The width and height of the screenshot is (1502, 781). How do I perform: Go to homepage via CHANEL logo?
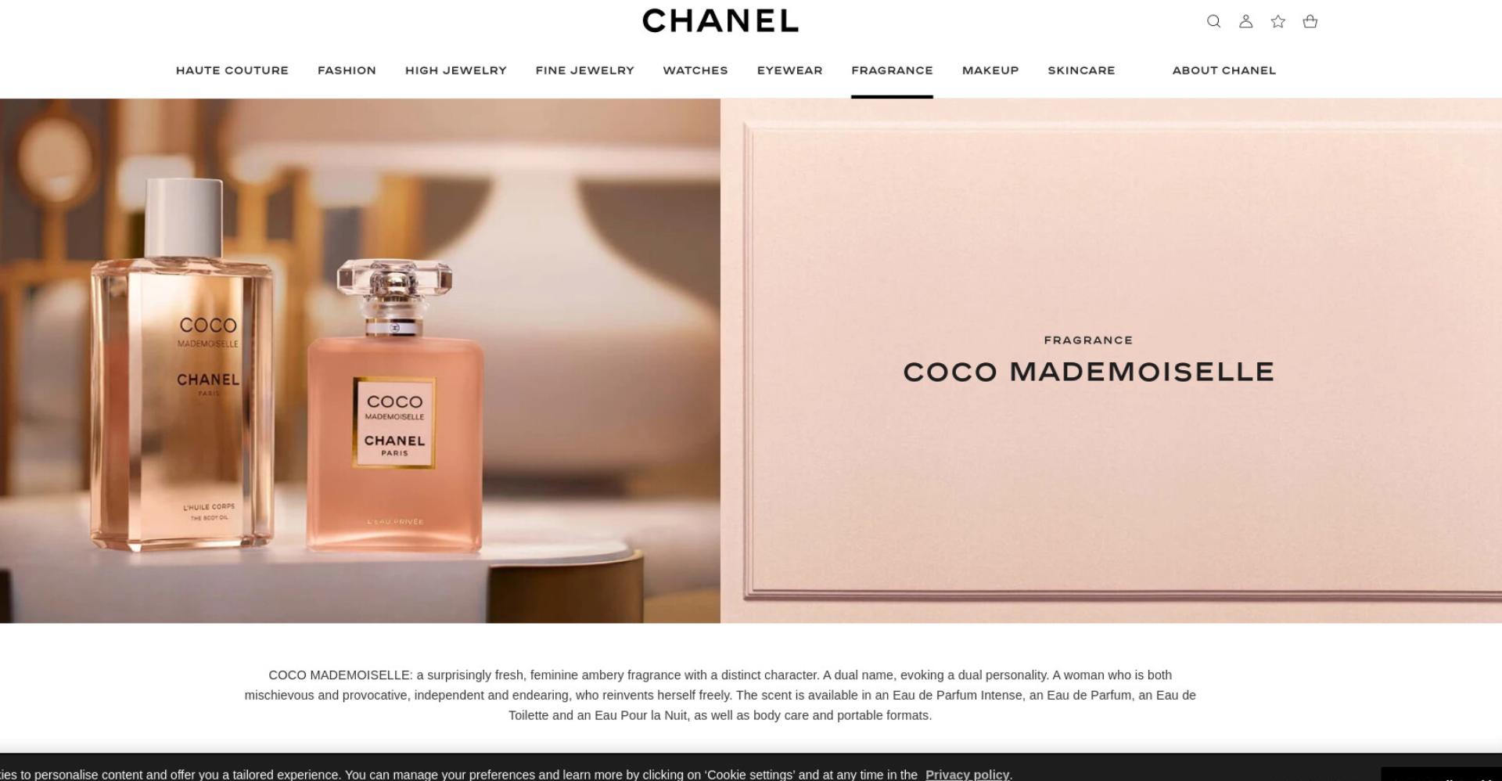720,21
